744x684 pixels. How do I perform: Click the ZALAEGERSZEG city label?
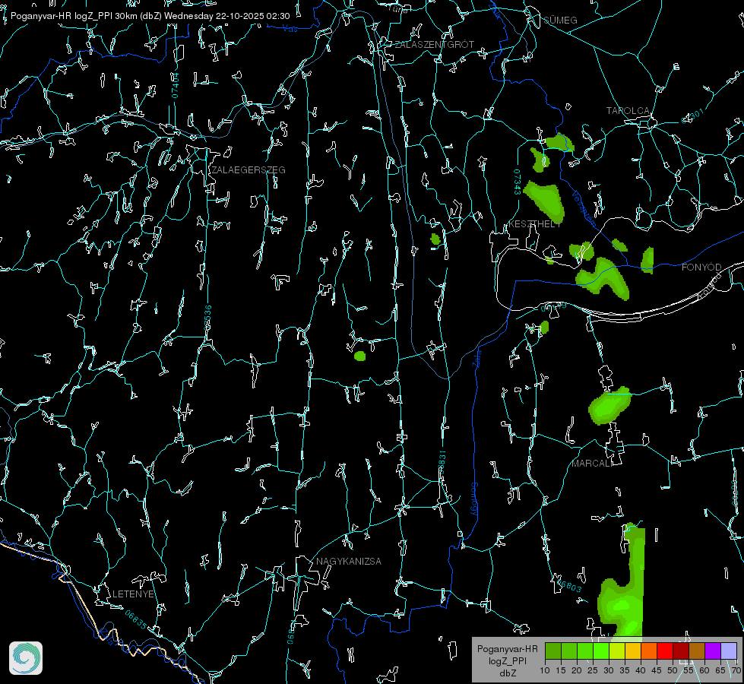[249, 170]
